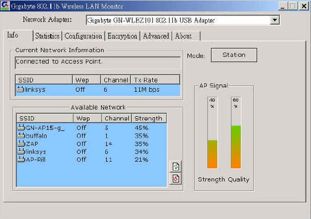This screenshot has width=311, height=219.
Task: Select the GN-AP15-g_ network row
Action: [92, 128]
